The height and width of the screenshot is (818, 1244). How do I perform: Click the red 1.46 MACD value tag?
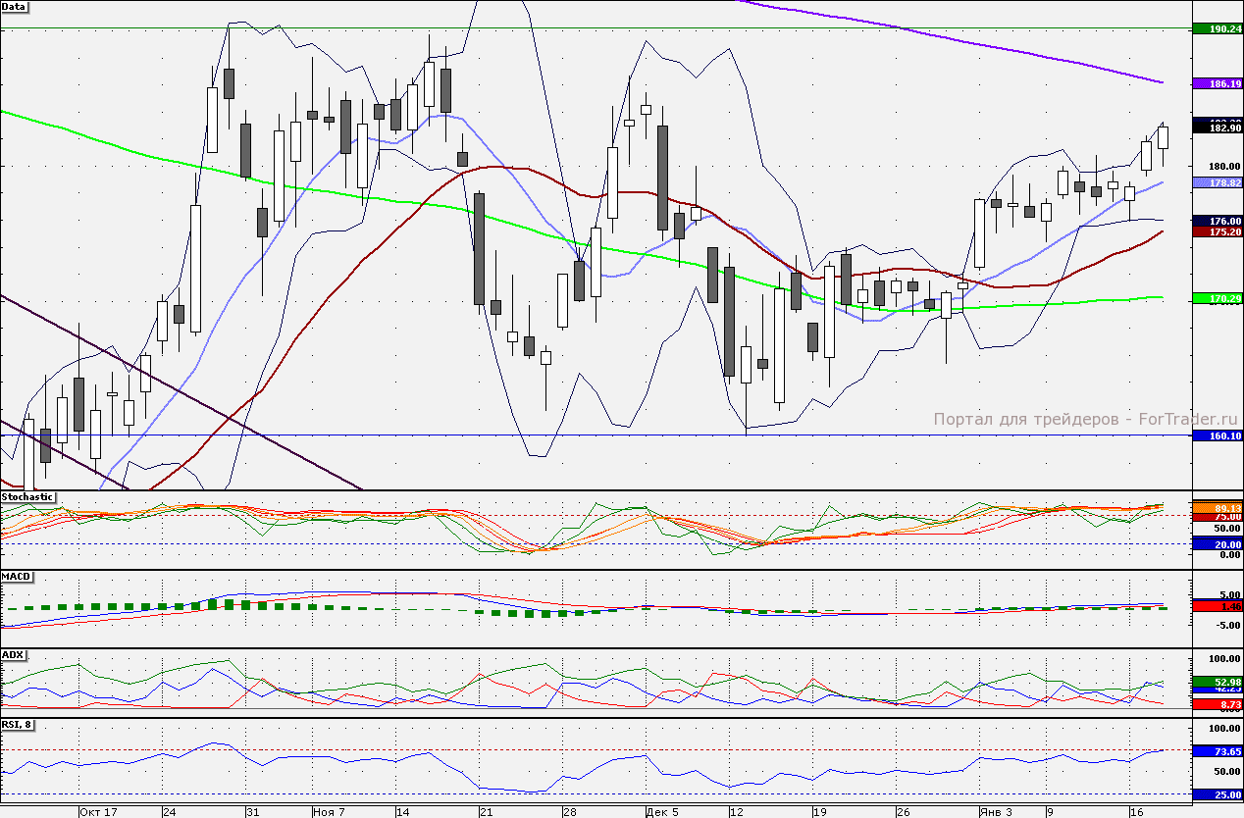pyautogui.click(x=1217, y=608)
